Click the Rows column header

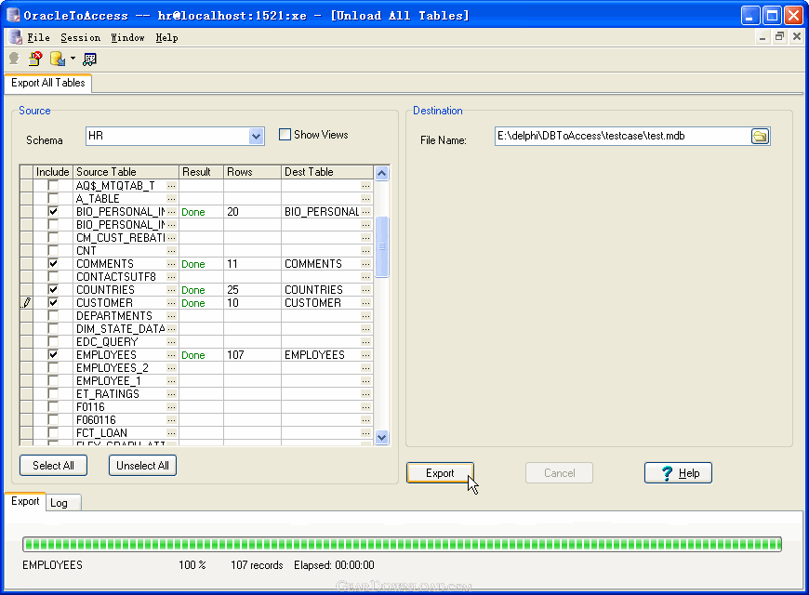(252, 172)
